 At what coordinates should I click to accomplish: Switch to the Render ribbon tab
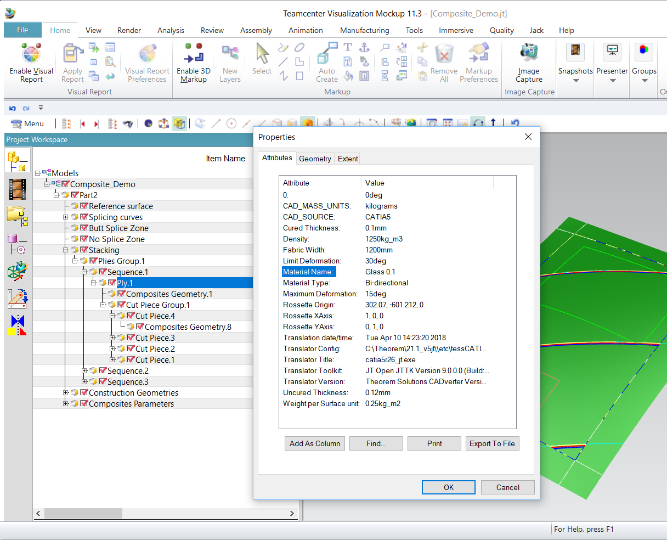tap(129, 30)
